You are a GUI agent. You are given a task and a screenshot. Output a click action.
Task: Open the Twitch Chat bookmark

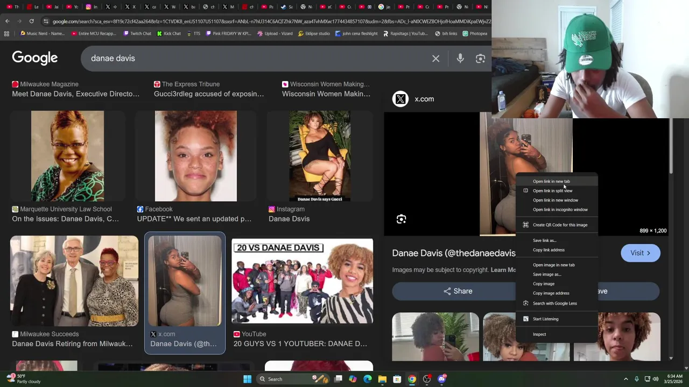pos(137,33)
